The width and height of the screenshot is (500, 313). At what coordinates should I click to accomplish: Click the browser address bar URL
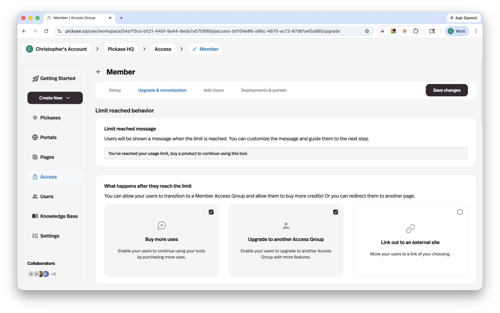pos(203,31)
